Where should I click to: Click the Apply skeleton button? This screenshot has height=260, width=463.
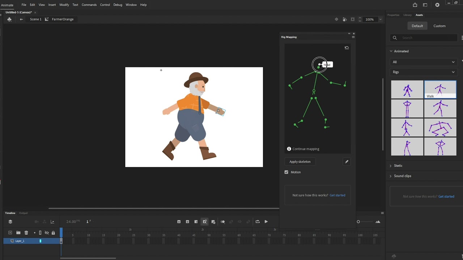point(300,162)
